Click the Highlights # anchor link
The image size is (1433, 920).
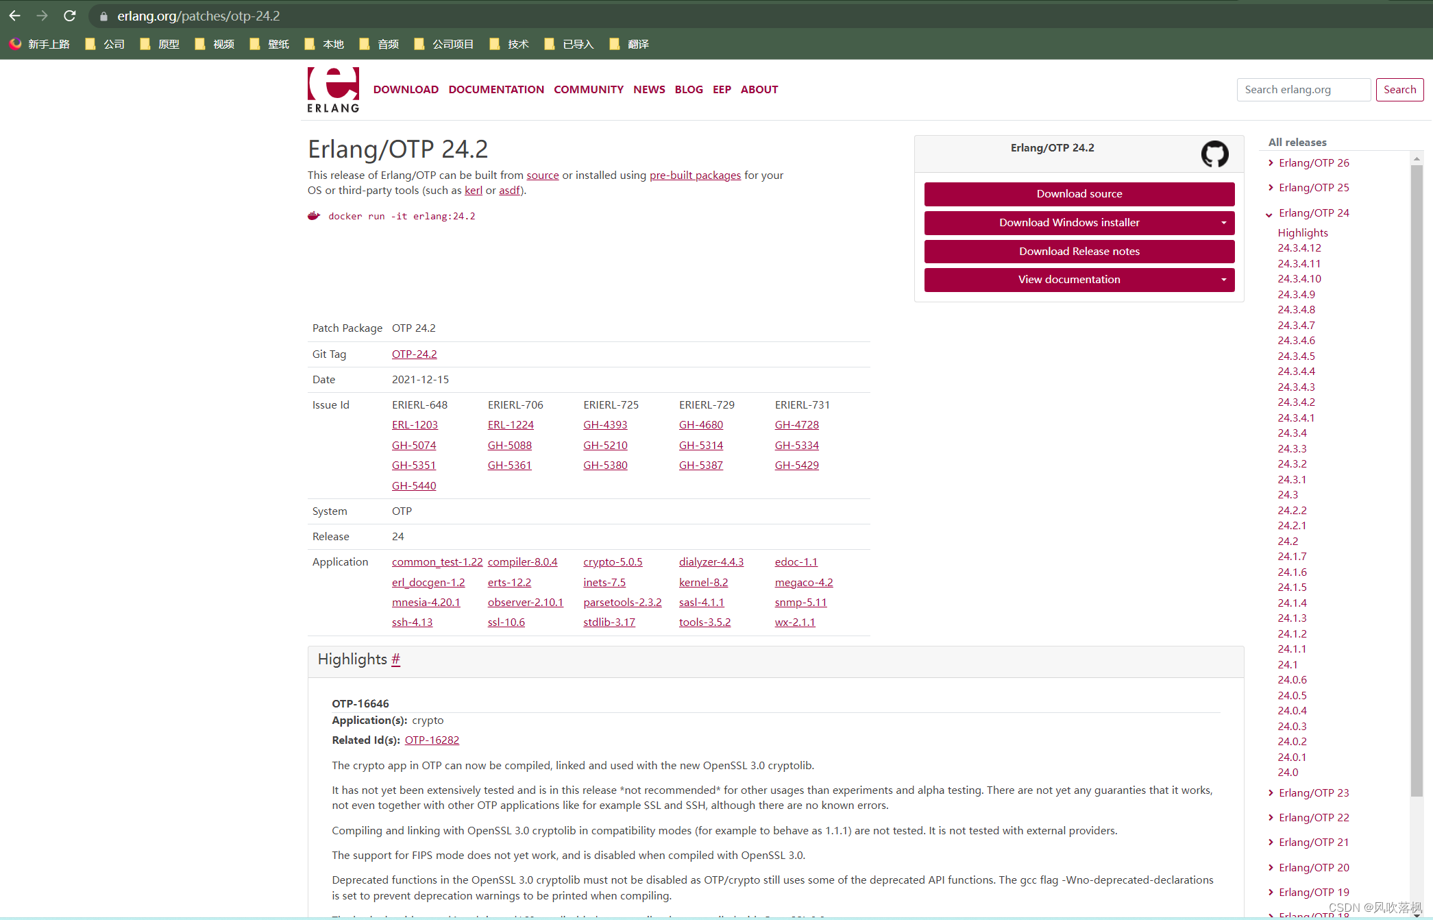tap(395, 659)
